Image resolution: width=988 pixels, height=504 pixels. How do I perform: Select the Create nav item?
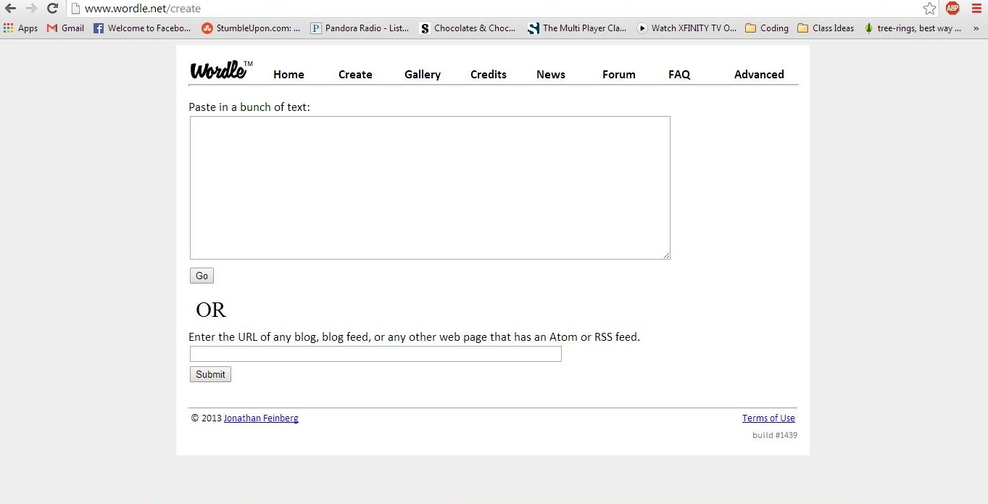(x=355, y=75)
